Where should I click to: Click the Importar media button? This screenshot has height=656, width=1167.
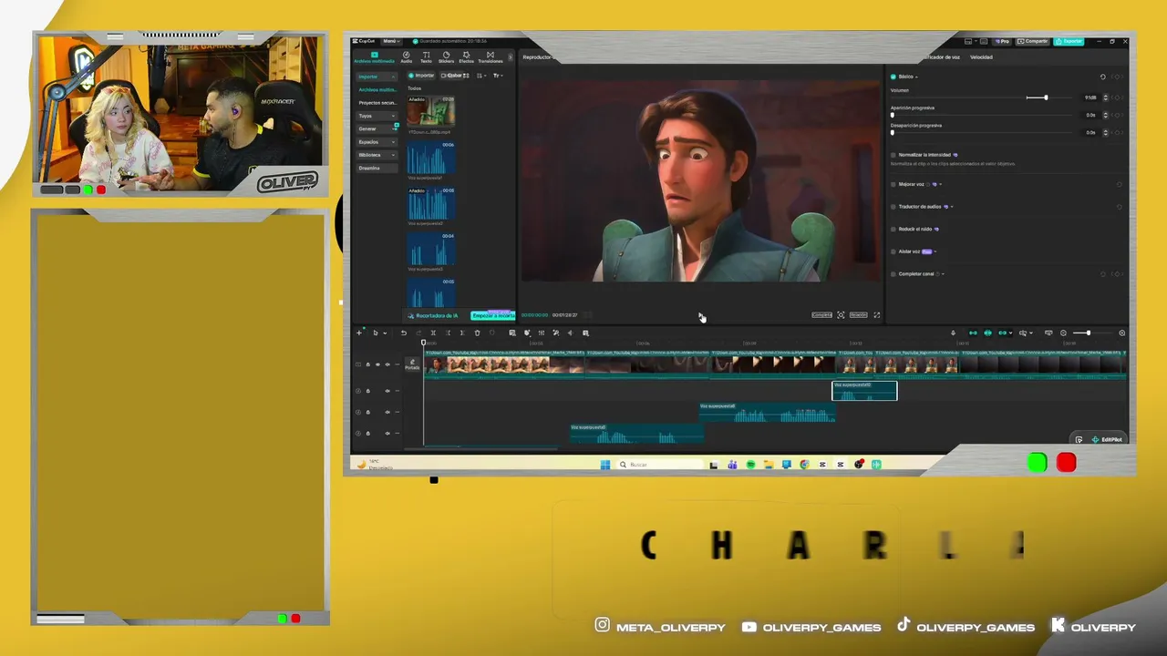click(x=422, y=76)
